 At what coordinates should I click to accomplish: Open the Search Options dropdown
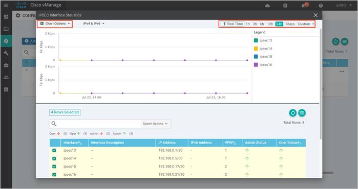tap(155, 124)
